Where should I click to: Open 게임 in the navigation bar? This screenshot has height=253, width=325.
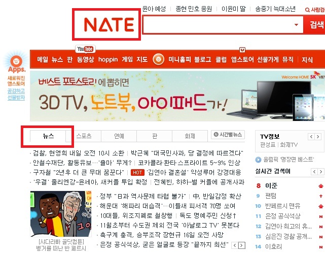tap(127, 59)
